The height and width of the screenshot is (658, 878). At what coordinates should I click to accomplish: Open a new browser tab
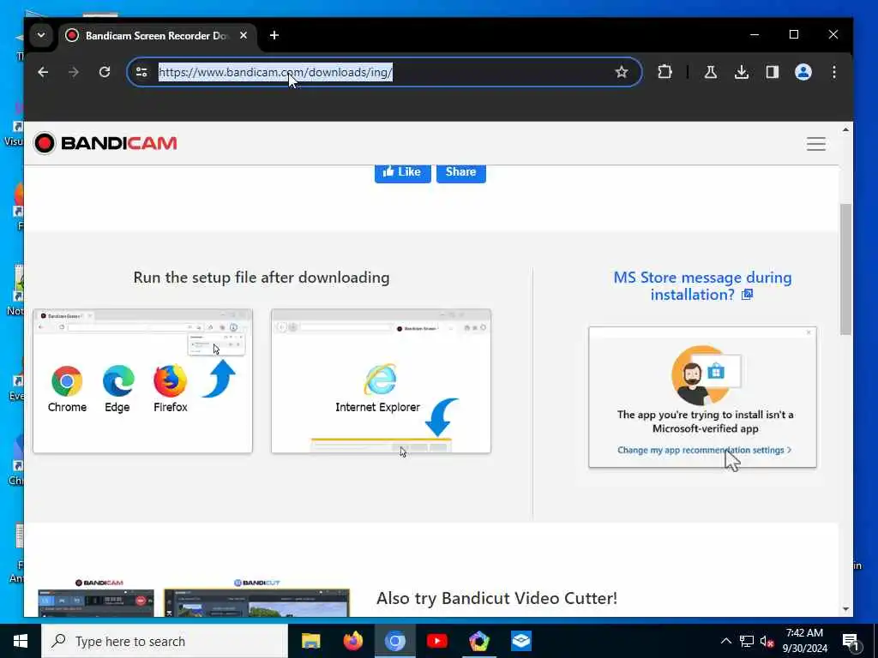[x=274, y=35]
